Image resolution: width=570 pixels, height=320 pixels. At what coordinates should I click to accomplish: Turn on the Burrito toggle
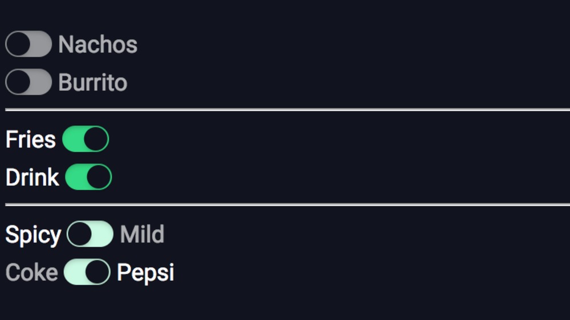(28, 83)
